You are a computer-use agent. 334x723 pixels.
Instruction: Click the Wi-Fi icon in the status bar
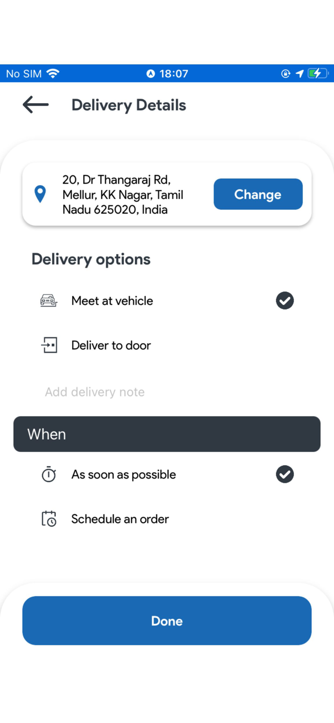point(53,73)
